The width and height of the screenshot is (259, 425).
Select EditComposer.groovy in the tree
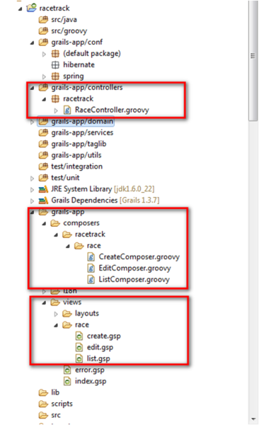click(134, 268)
